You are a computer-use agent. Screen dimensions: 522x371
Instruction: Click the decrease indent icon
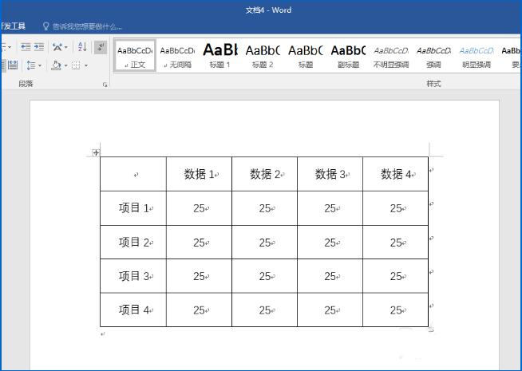(26, 47)
